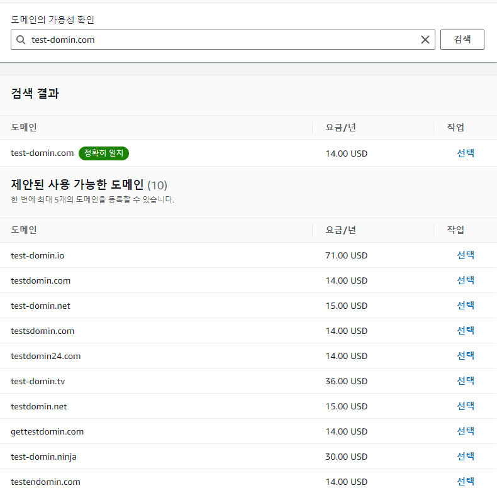Click the search magnifier icon in domain field
The image size is (497, 493).
pos(21,40)
